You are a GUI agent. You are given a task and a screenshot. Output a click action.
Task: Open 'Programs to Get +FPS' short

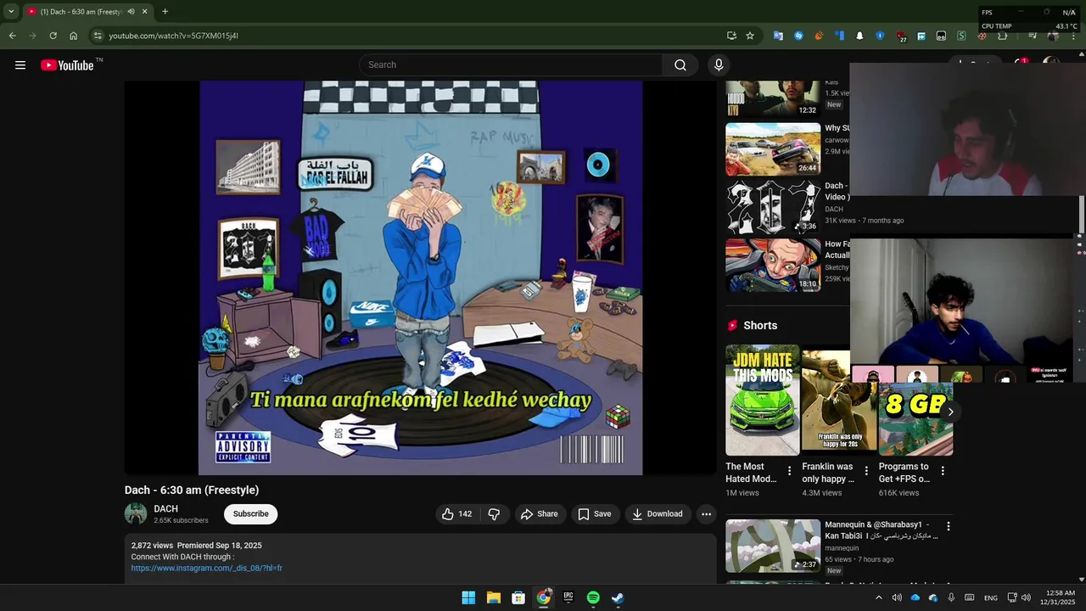915,418
